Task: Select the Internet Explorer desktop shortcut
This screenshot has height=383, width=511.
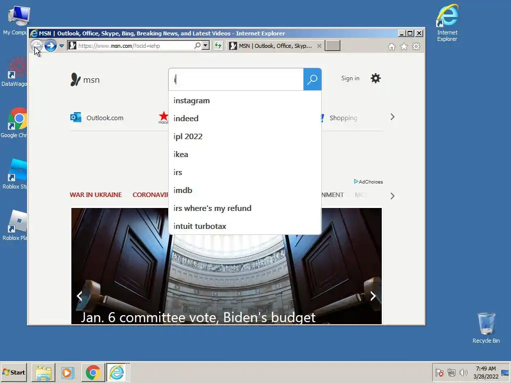Action: pyautogui.click(x=447, y=23)
